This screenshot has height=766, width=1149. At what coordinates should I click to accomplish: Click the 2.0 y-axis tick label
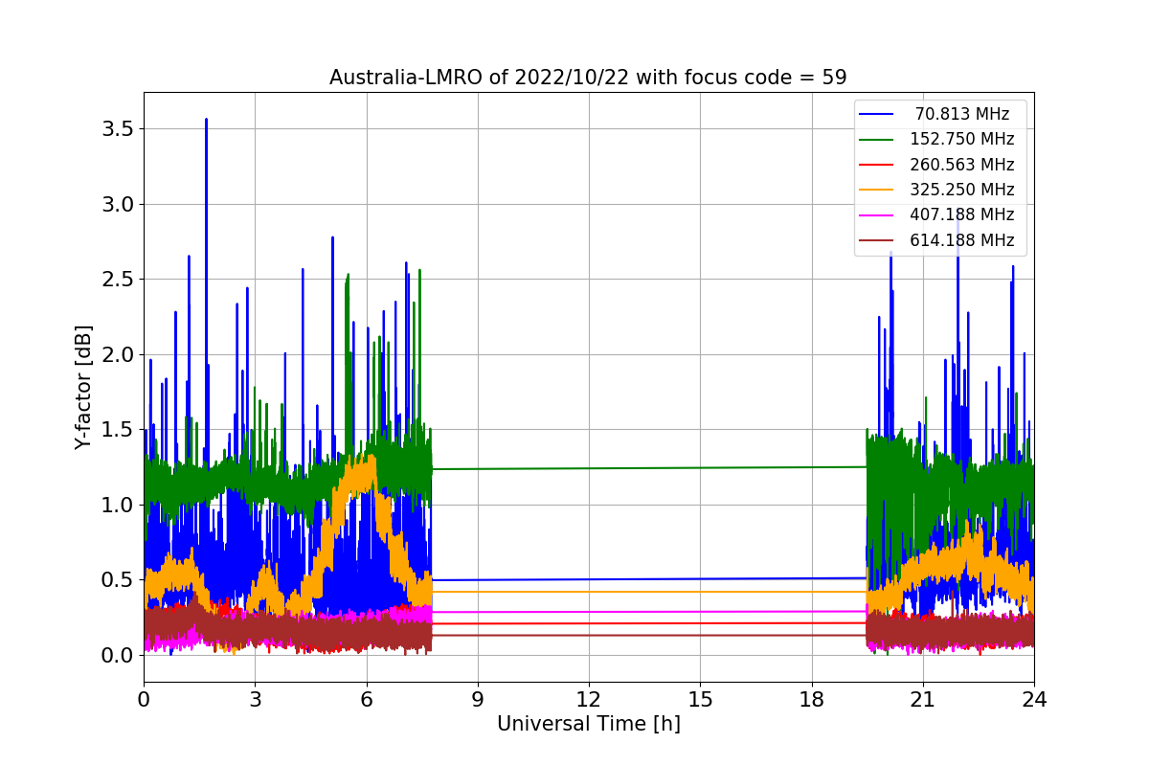click(x=117, y=354)
